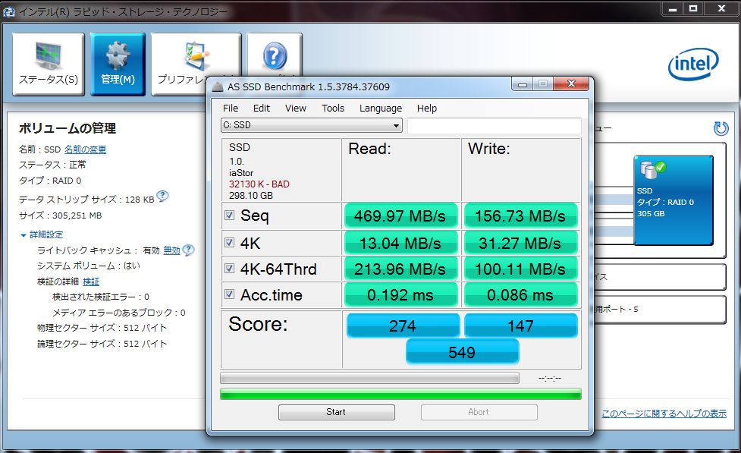
Task: Open the ステータス(S) status icon in Intel window
Action: tap(49, 64)
